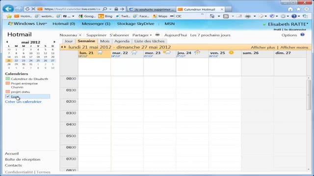
Task: Toggle projet dahu calendar color box
Action: (x=8, y=91)
